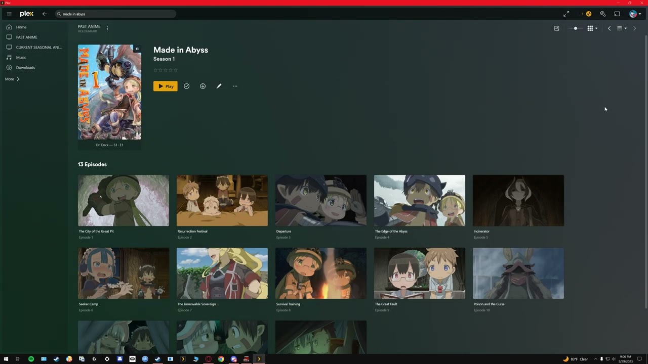The height and width of the screenshot is (364, 648).
Task: Open episode "Resurrection Festival" thumbnail
Action: [222, 200]
